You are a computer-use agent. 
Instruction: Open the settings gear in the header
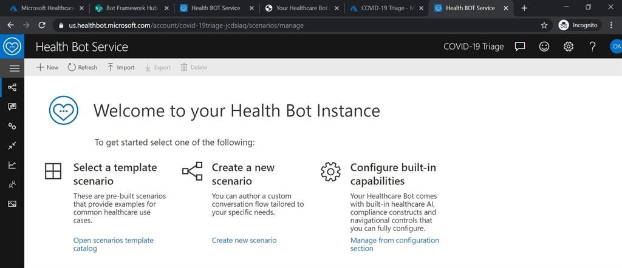coord(569,46)
